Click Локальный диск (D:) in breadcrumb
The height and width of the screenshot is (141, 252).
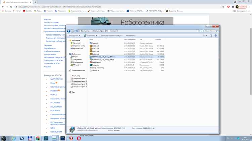(100, 31)
